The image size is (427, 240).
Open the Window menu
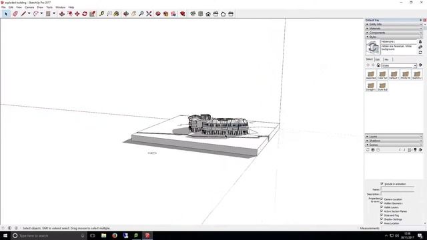point(61,7)
